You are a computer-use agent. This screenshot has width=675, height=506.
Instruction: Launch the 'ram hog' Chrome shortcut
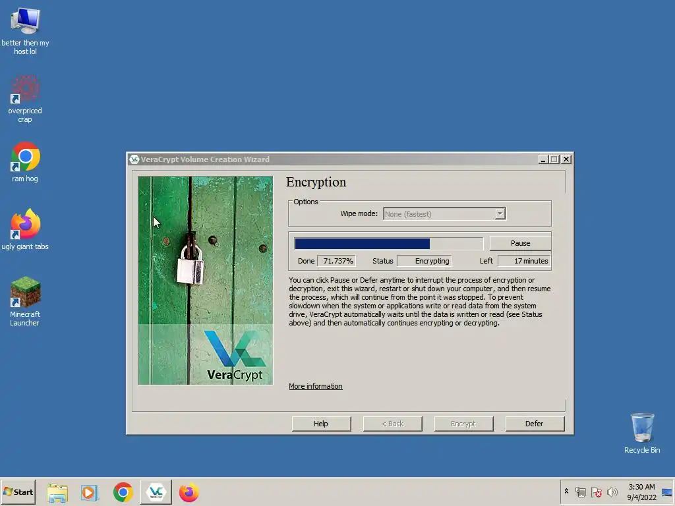tap(25, 162)
